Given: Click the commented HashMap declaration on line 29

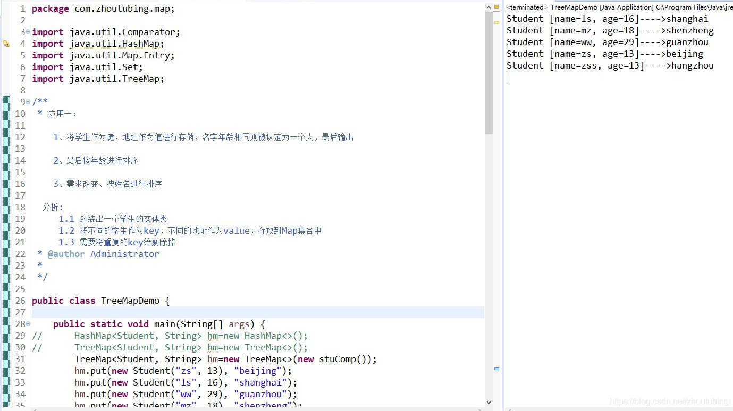Looking at the screenshot, I should [x=170, y=336].
